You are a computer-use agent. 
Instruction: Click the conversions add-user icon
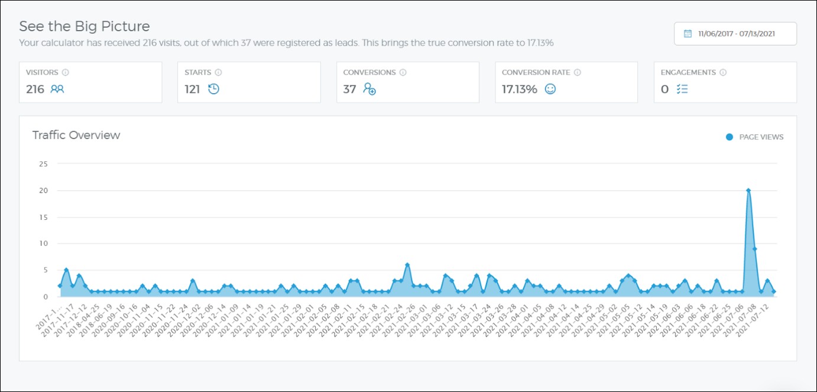[369, 89]
